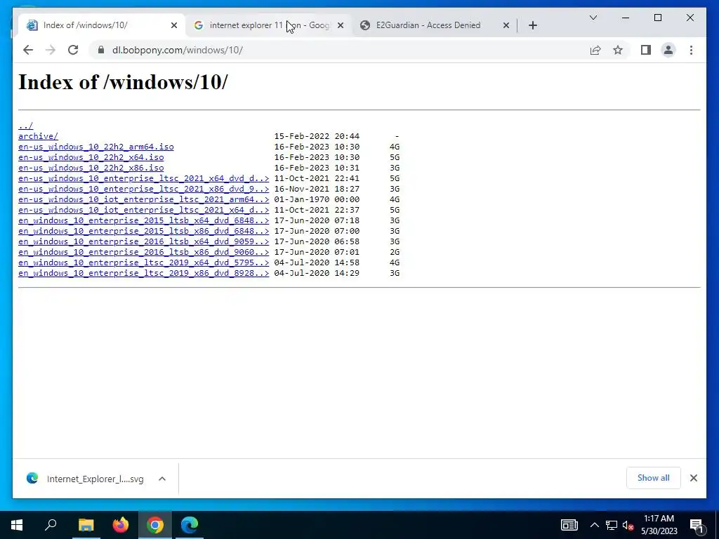Viewport: 719px width, 539px height.
Task: Download enterprise ltsc 2021 x86 dvd ISO
Action: [x=143, y=189]
